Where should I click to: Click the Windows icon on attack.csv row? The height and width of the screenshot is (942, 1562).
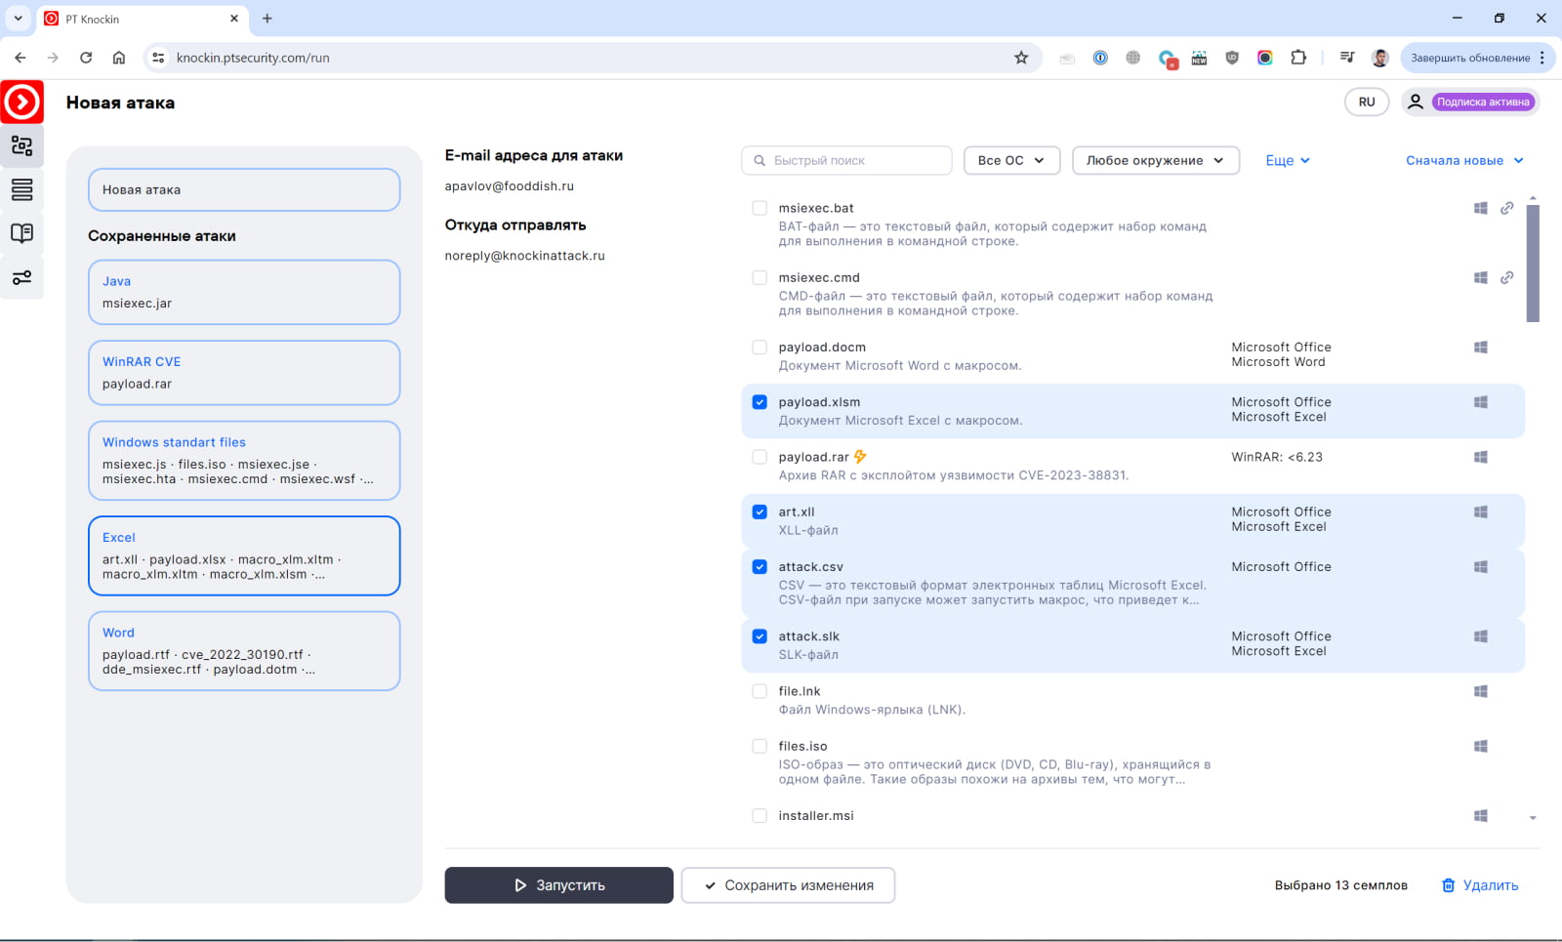pyautogui.click(x=1481, y=566)
